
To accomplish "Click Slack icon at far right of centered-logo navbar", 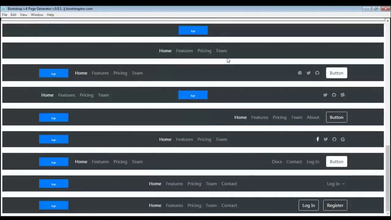I will pos(343,95).
